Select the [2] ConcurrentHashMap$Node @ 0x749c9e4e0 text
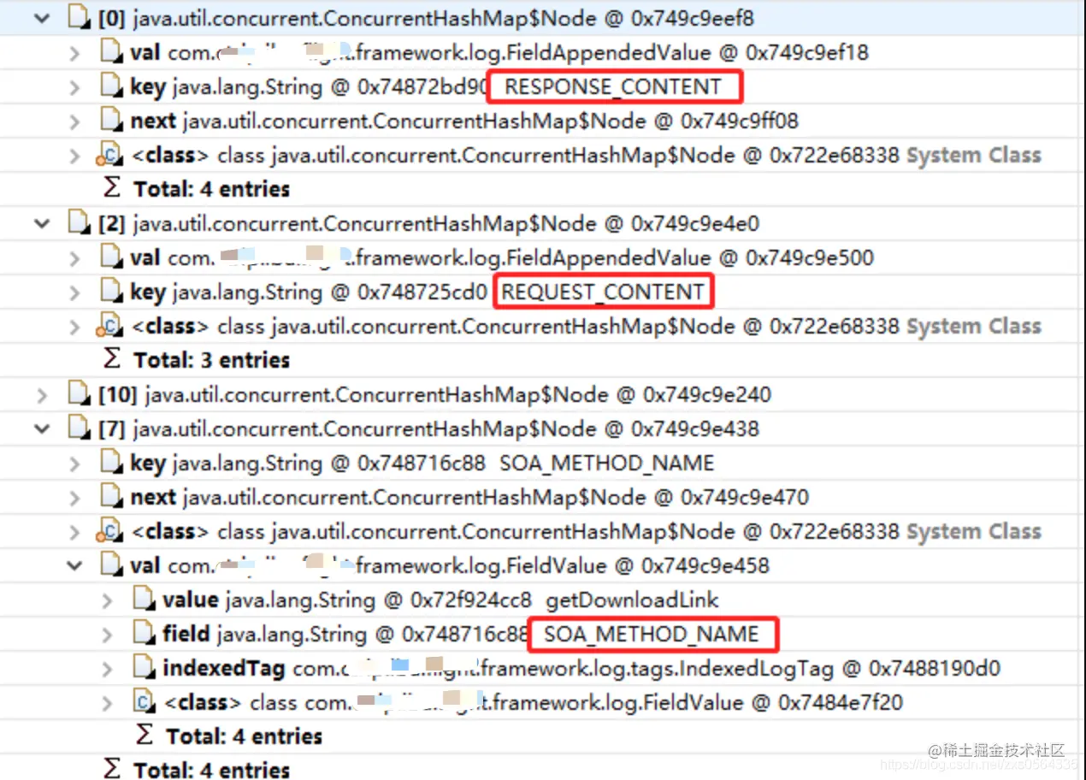This screenshot has height=780, width=1086. [x=429, y=224]
